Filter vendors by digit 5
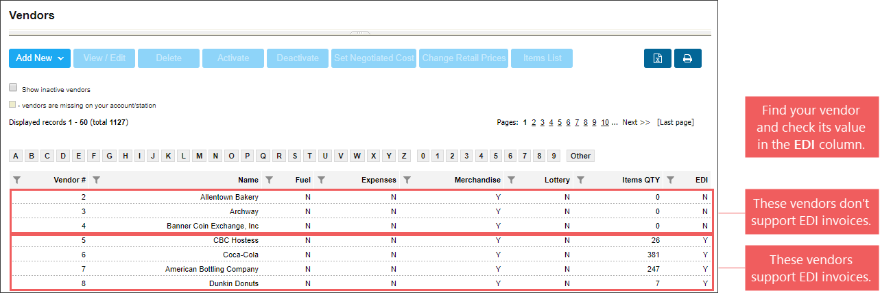 click(495, 156)
